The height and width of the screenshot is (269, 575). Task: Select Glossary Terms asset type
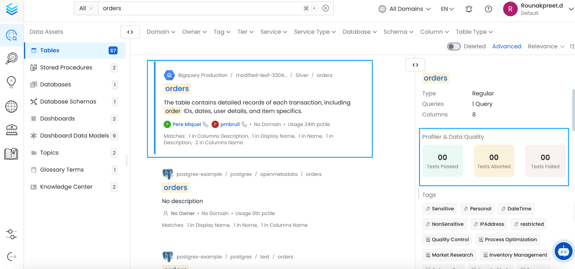(x=75, y=170)
